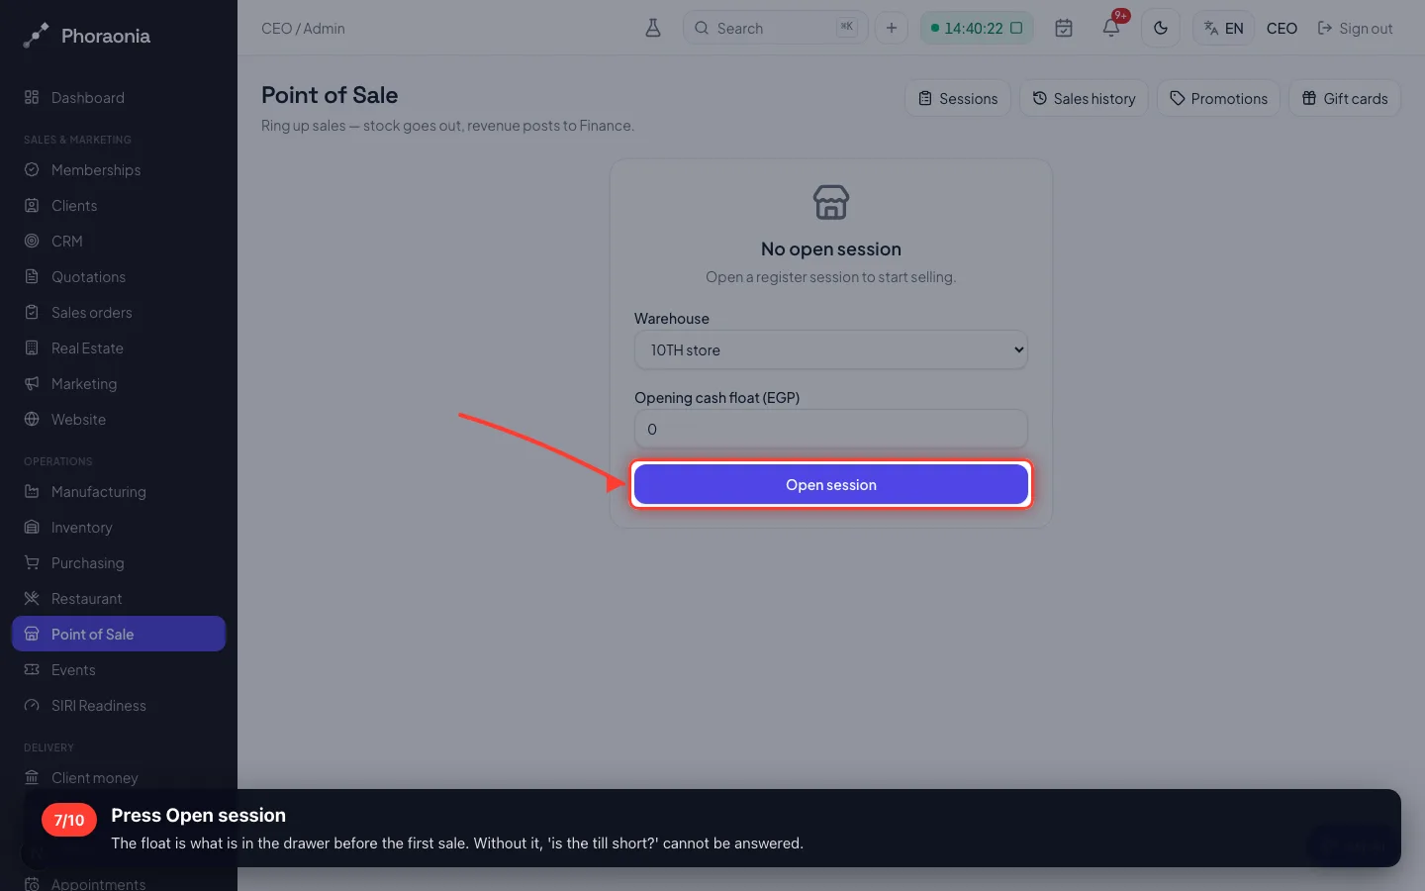Click the Point of Sale heading
1425x891 pixels.
pyautogui.click(x=330, y=95)
